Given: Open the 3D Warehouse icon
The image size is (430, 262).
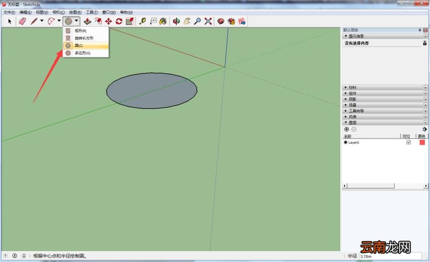Looking at the screenshot, I should click(x=221, y=21).
